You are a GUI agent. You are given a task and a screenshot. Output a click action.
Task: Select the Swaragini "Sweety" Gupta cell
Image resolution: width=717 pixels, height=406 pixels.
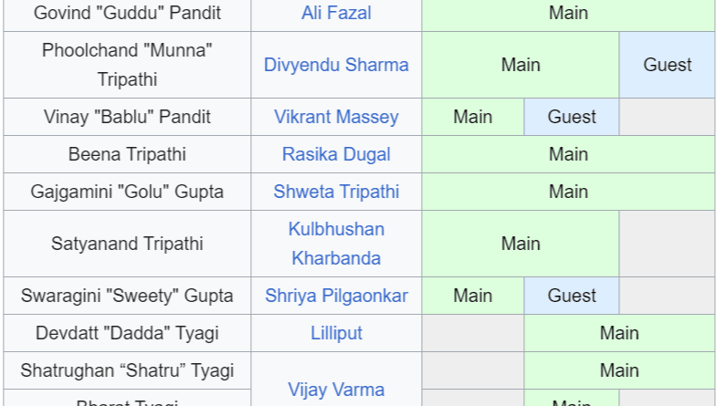pyautogui.click(x=127, y=296)
